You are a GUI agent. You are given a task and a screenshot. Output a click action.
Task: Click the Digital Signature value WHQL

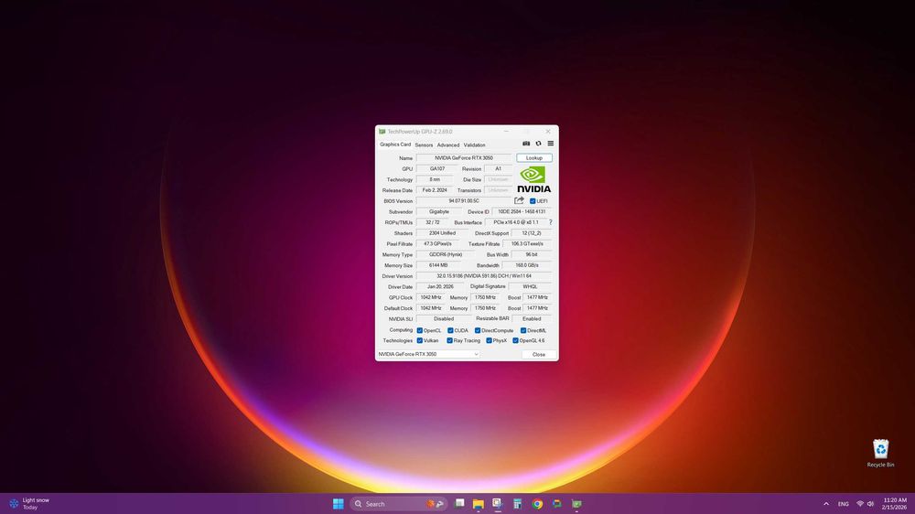pyautogui.click(x=530, y=287)
